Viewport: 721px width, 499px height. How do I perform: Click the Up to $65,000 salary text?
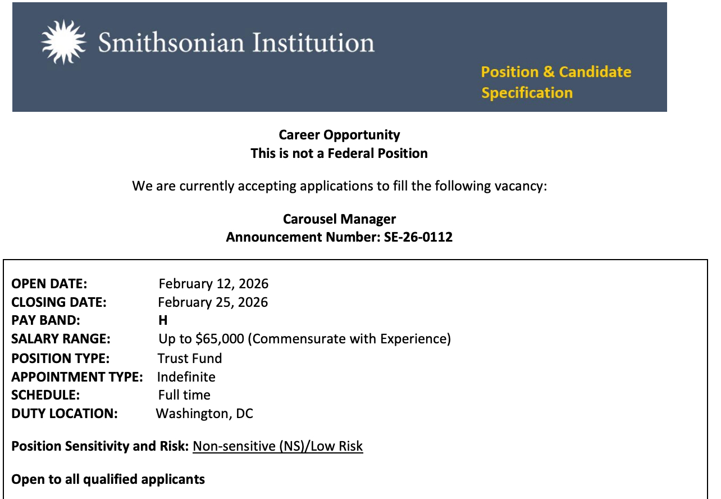tap(304, 339)
